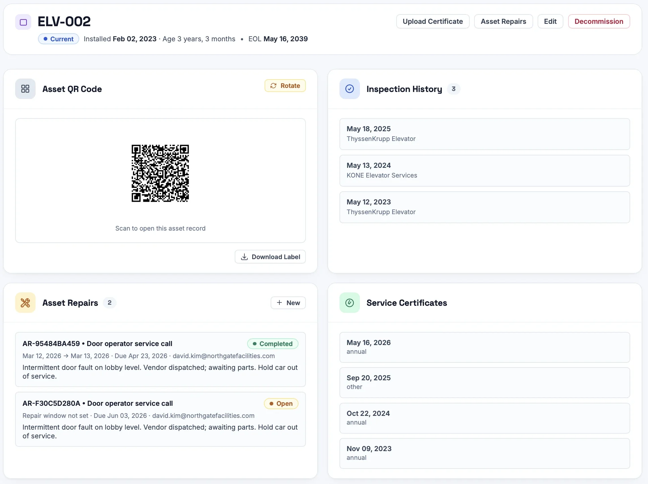Click the ELV-002 title
Image resolution: width=648 pixels, height=484 pixels.
(x=64, y=21)
